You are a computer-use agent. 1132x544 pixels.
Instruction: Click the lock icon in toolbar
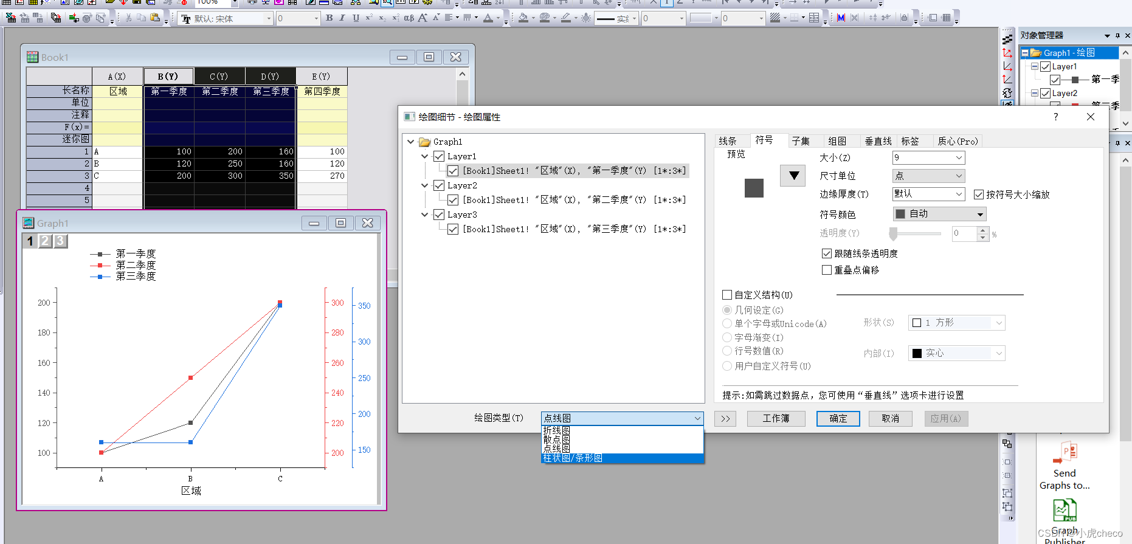(x=904, y=18)
